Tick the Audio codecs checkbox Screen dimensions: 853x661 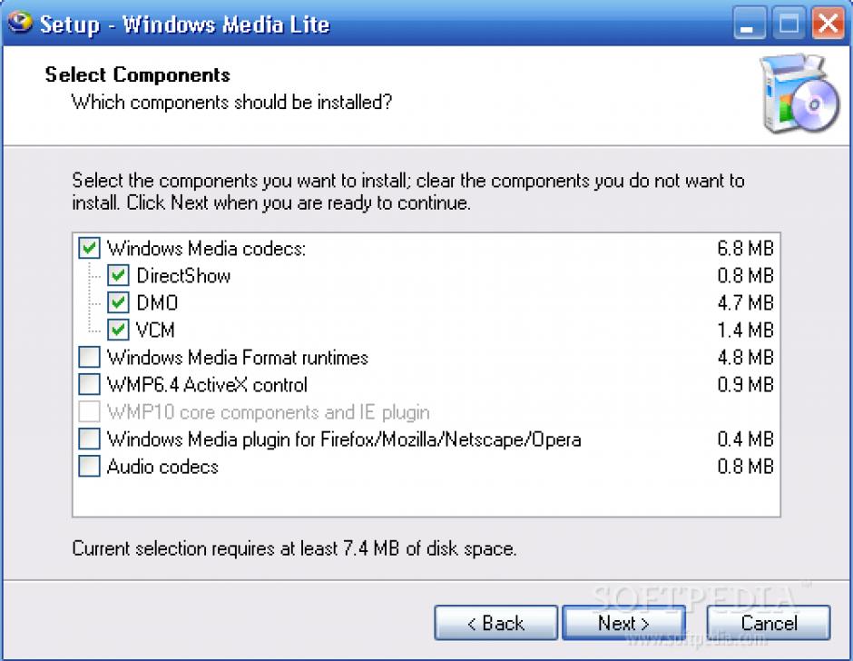(89, 467)
